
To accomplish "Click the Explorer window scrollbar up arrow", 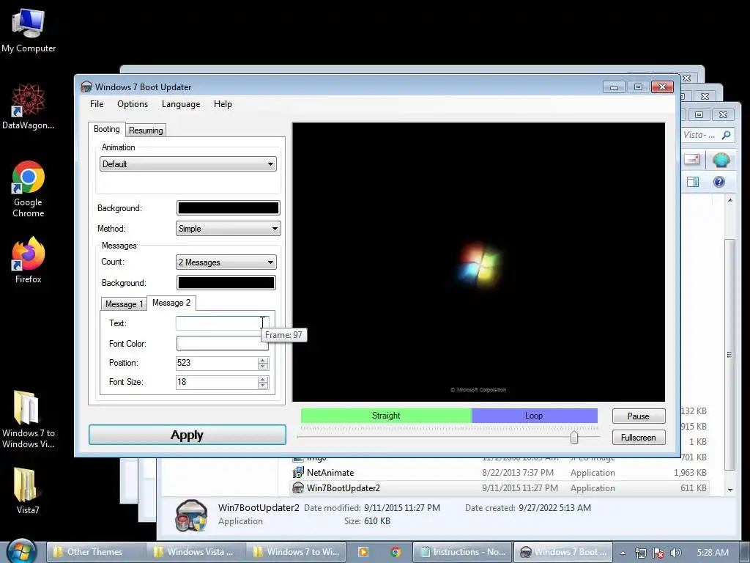I will 730,200.
